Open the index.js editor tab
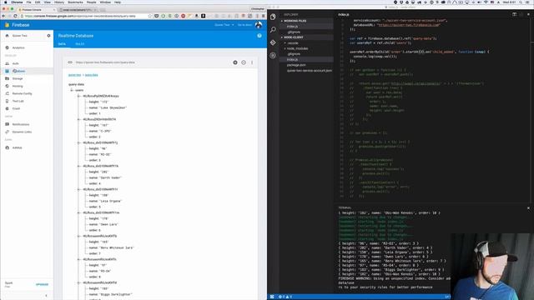This screenshot has height=300, width=534. (x=344, y=15)
